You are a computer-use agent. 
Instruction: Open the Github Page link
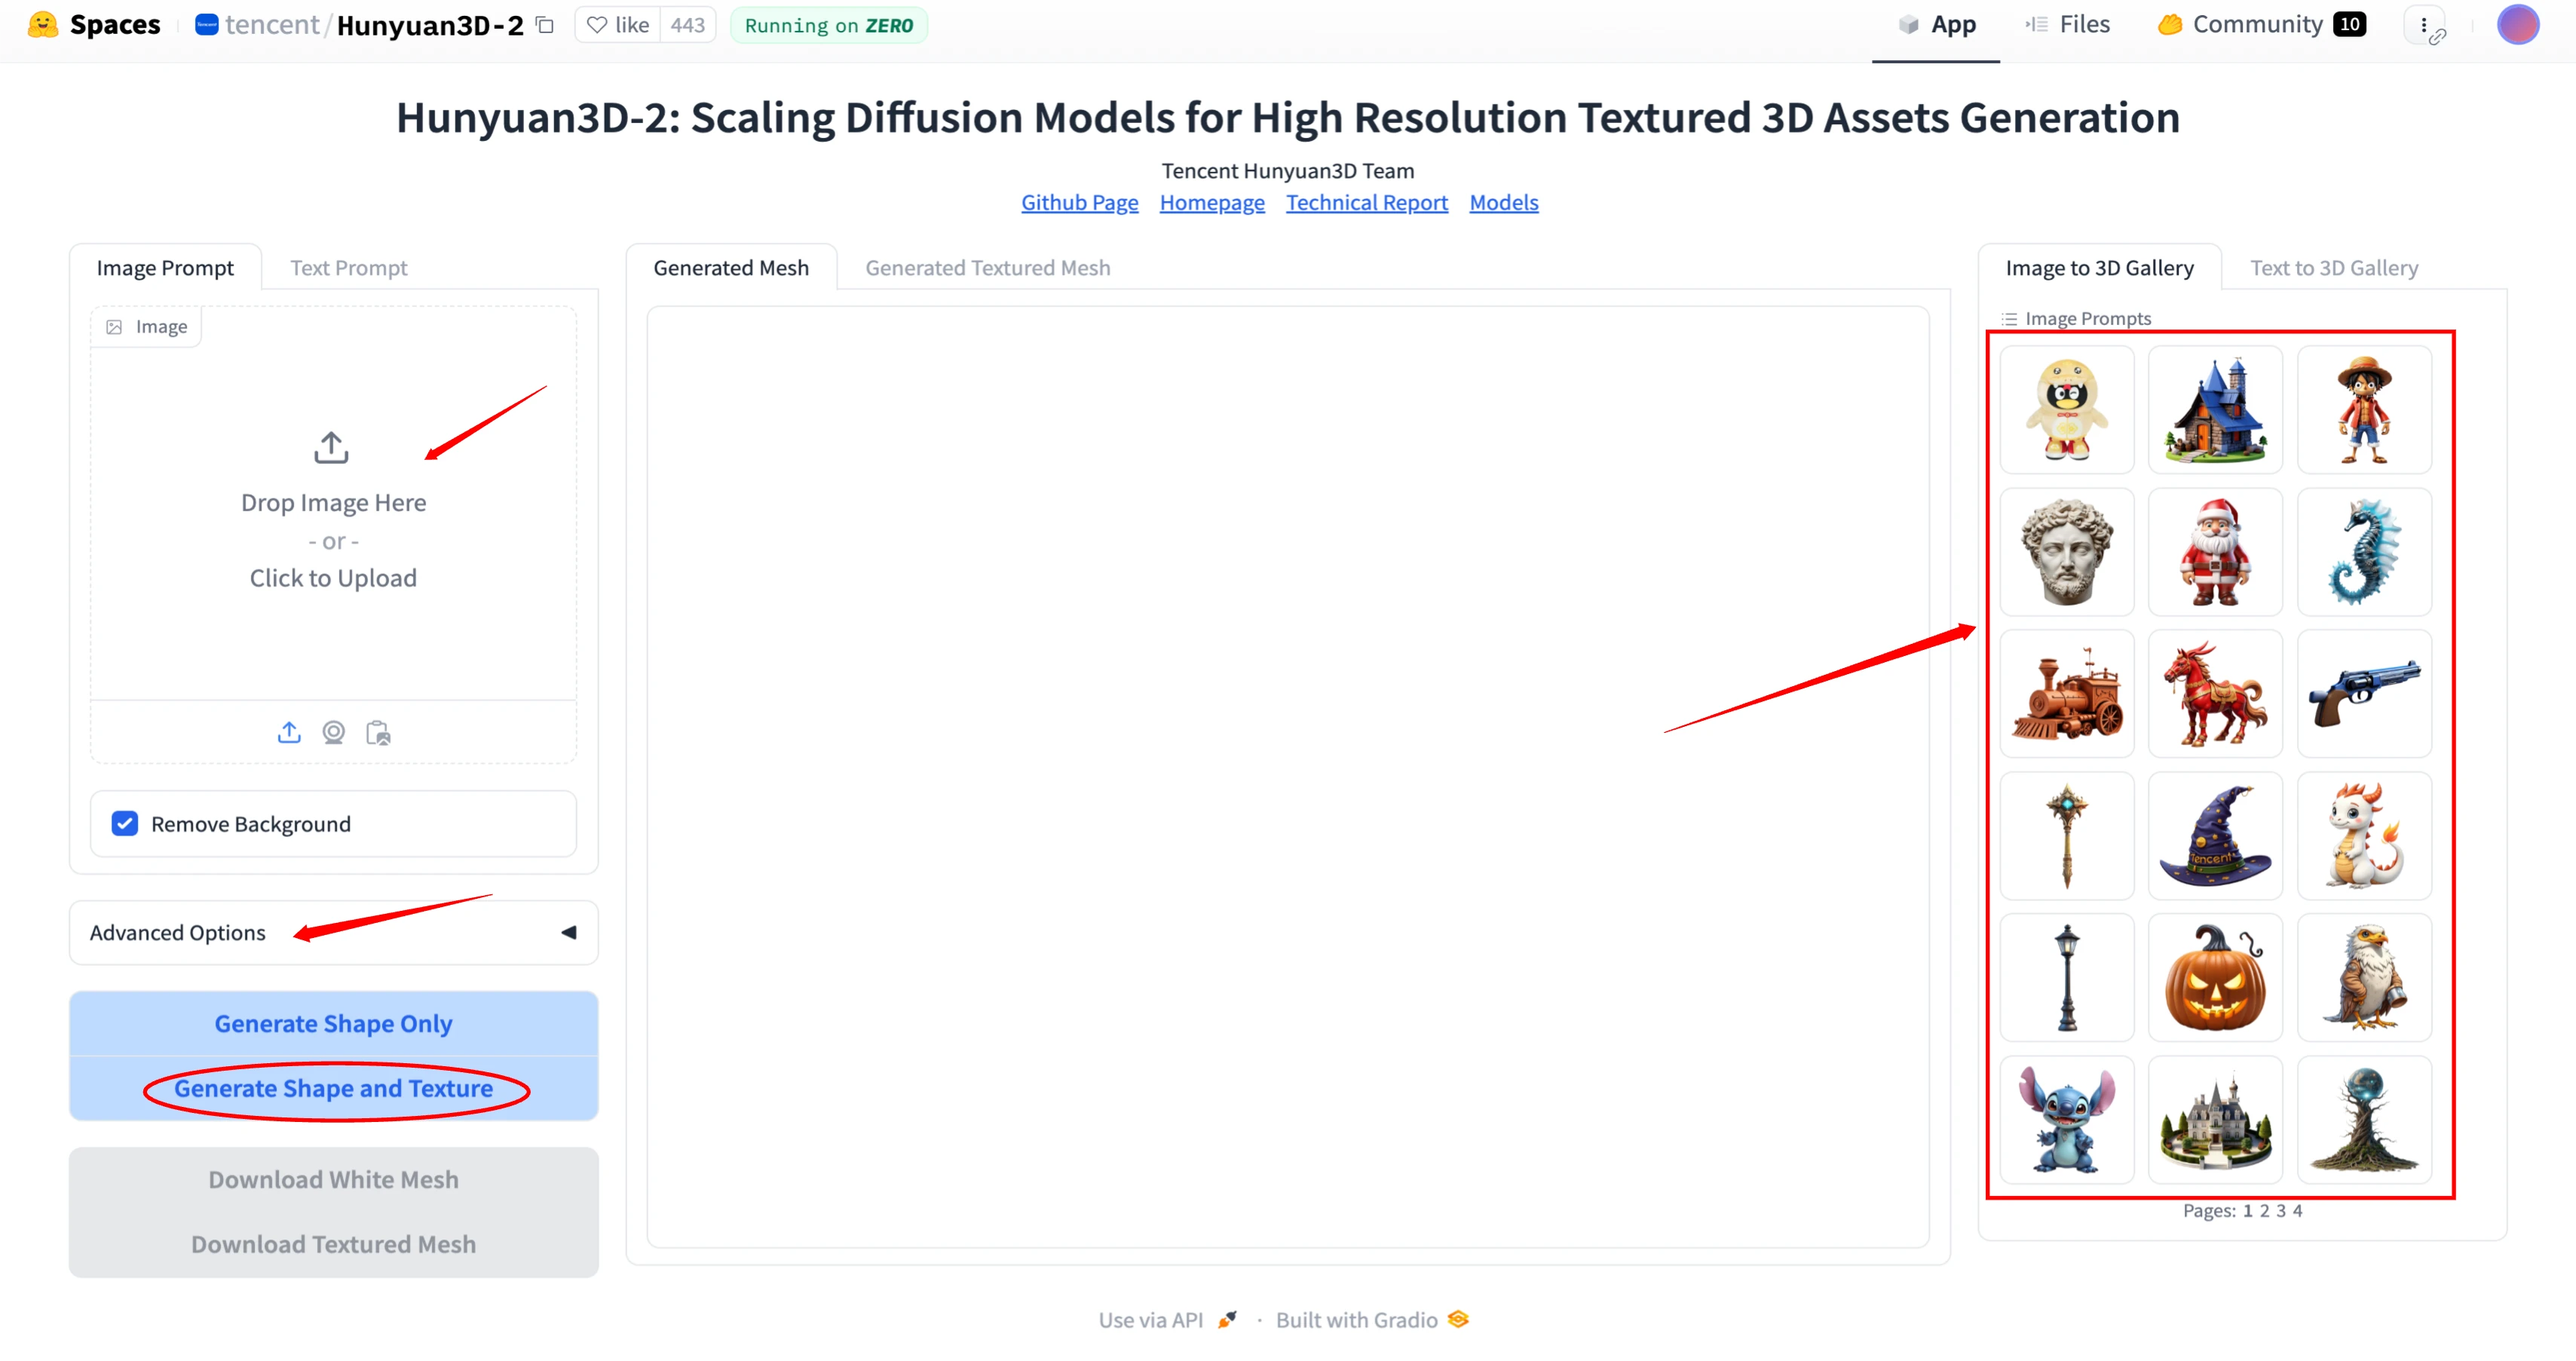tap(1080, 201)
